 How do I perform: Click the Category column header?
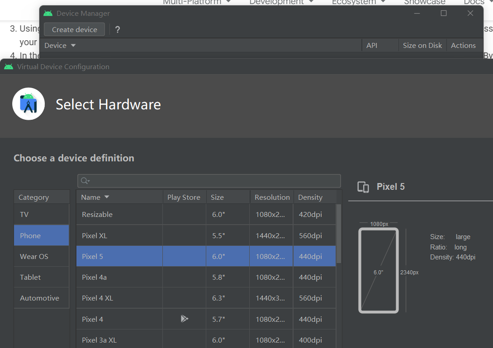click(42, 197)
